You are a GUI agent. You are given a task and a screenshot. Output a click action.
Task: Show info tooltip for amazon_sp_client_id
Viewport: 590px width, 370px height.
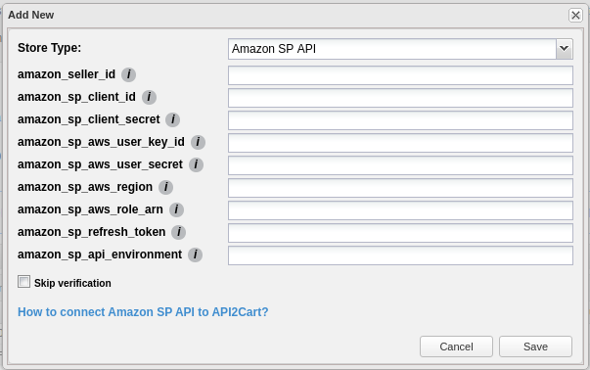149,97
